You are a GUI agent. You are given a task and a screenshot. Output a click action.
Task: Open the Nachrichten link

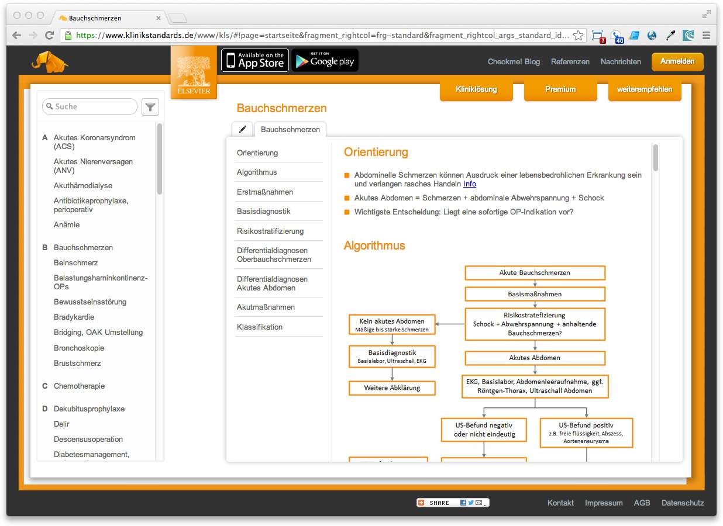tap(621, 61)
